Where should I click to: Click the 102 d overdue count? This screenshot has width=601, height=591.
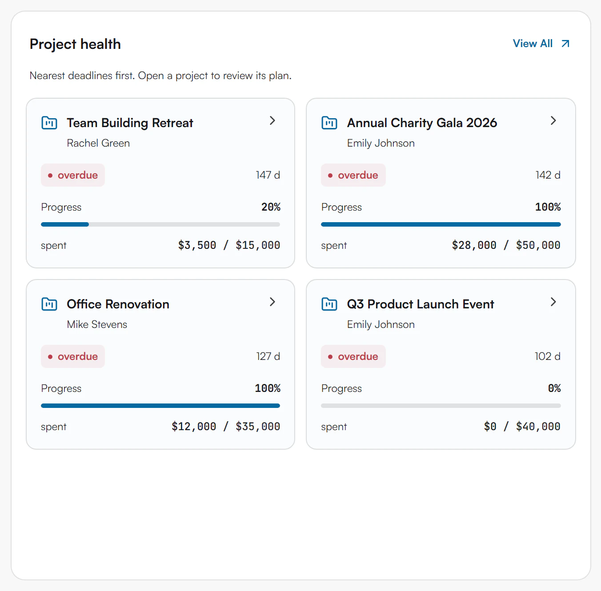(548, 356)
